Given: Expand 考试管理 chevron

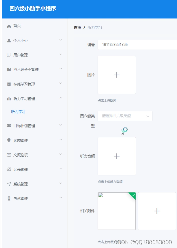Looking at the screenshot, I should pyautogui.click(x=61, y=198).
